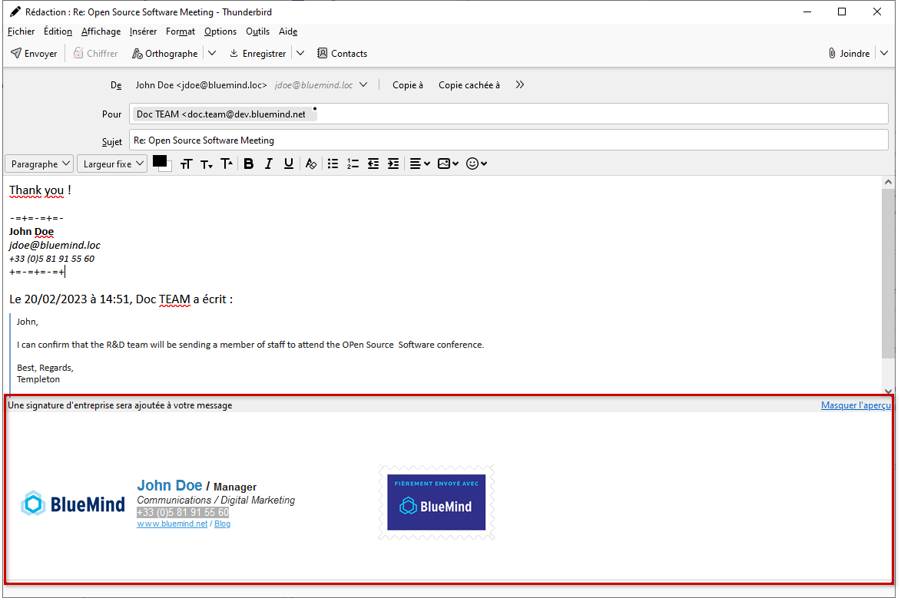Click the smaller font size icon

point(206,164)
